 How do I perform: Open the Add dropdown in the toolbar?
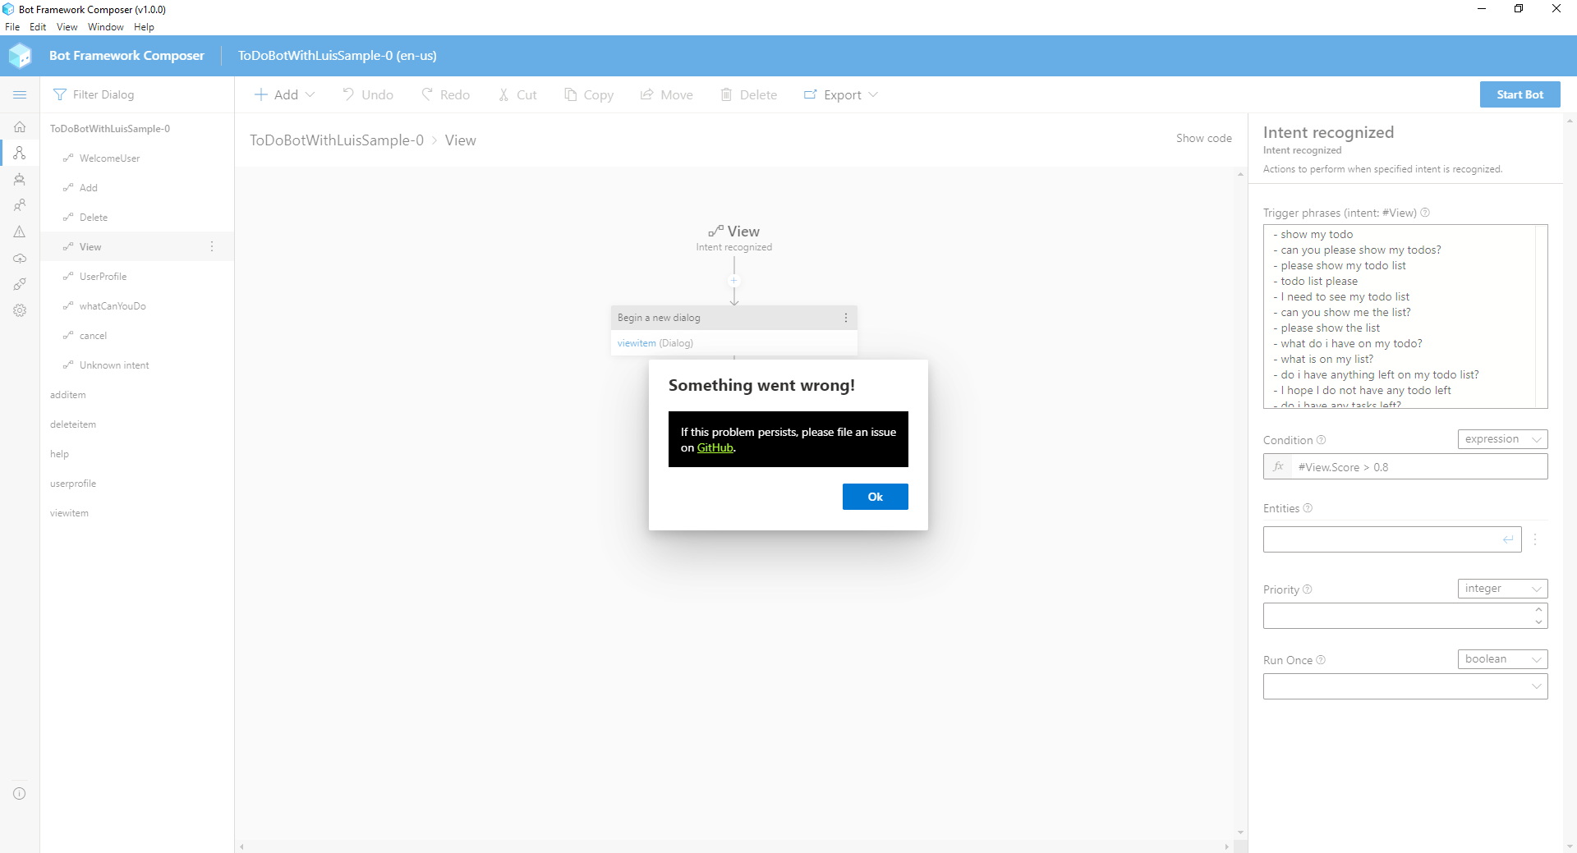284,94
